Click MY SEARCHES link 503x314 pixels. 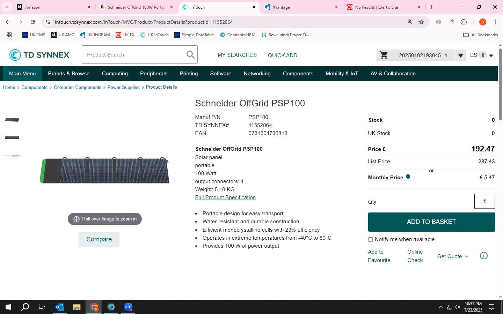[237, 55]
